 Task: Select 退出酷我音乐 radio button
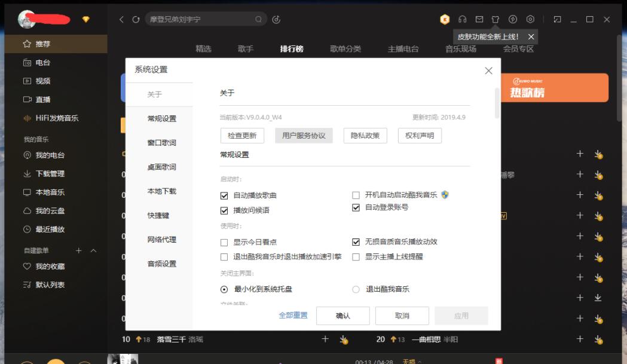coord(356,289)
